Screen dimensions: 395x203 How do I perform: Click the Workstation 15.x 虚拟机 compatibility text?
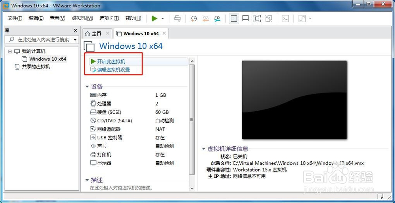260,170
